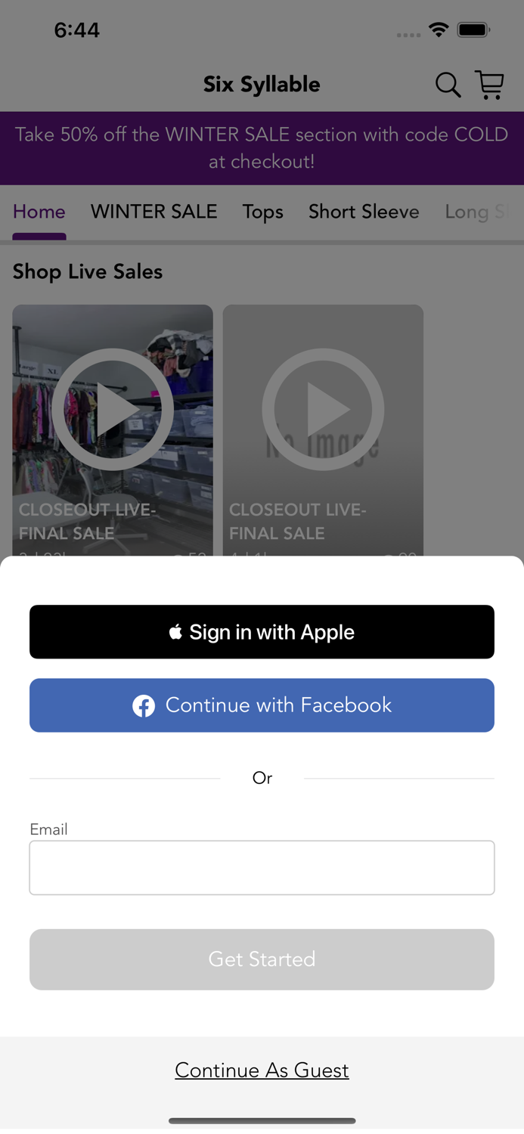Tap the Apple logo in the sign-in button
This screenshot has height=1134, width=524.
pos(175,632)
